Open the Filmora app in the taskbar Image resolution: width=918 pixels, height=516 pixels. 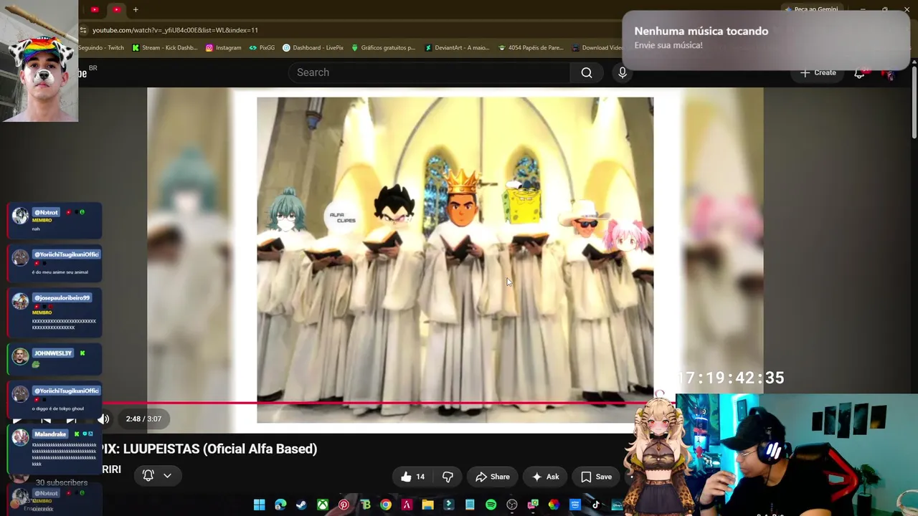pyautogui.click(x=449, y=505)
